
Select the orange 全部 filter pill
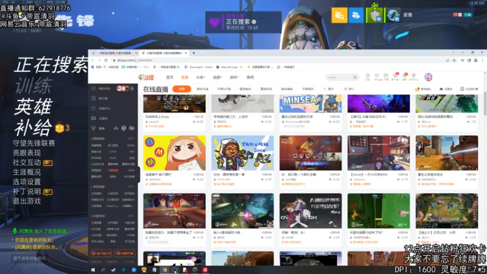[181, 89]
